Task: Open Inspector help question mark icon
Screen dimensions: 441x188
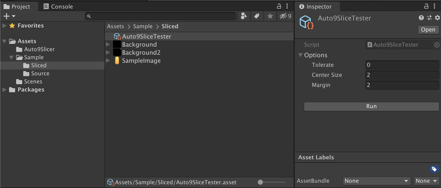Action: pyautogui.click(x=421, y=18)
